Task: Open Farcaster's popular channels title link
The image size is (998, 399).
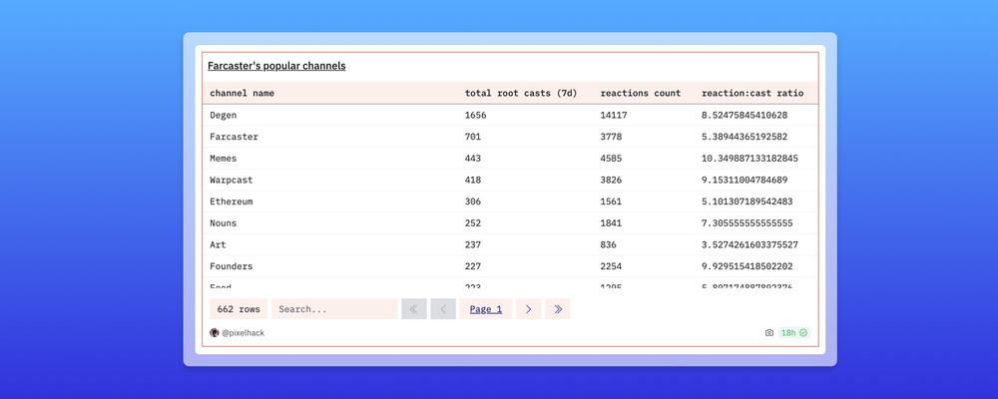Action: [x=276, y=66]
